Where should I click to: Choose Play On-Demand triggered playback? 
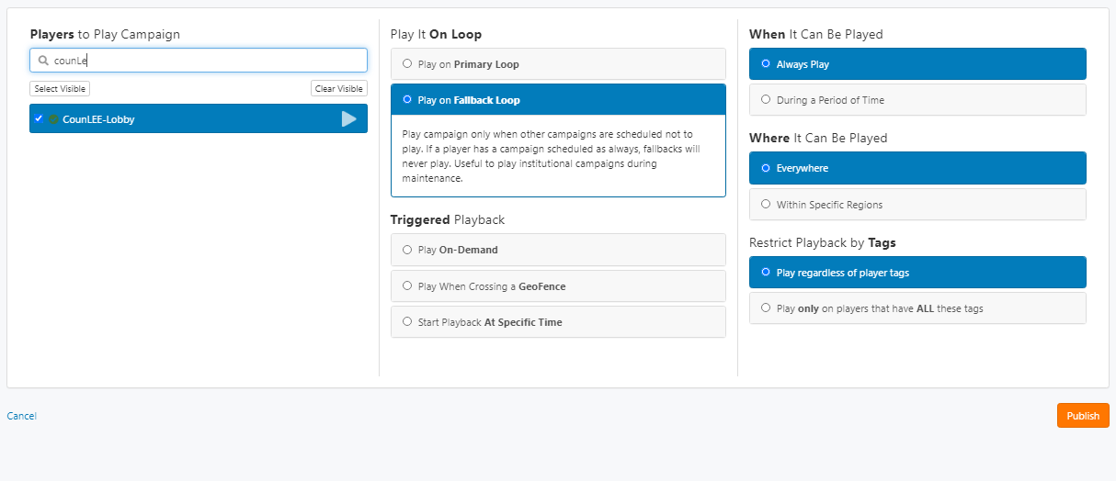[x=558, y=250]
